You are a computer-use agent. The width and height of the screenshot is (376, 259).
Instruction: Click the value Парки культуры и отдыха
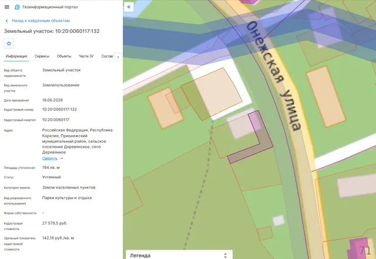(x=67, y=198)
